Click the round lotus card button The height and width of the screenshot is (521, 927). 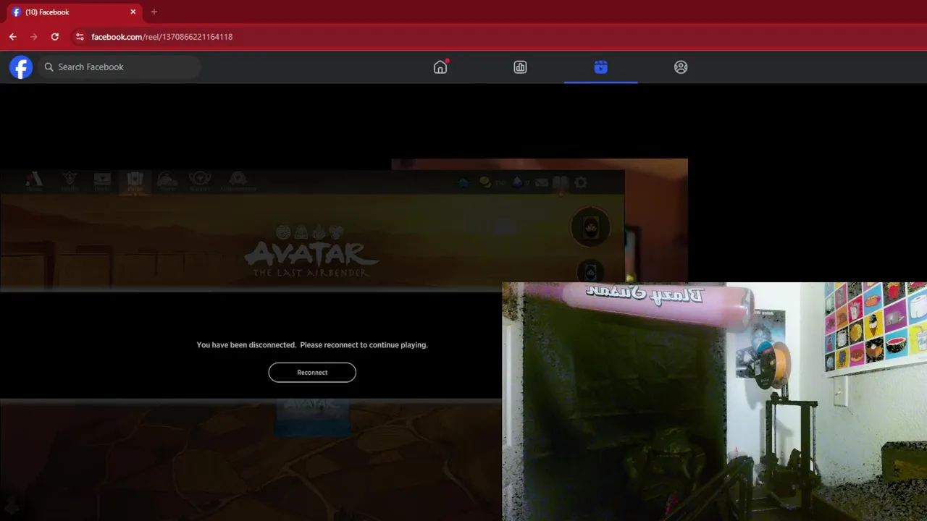591,227
